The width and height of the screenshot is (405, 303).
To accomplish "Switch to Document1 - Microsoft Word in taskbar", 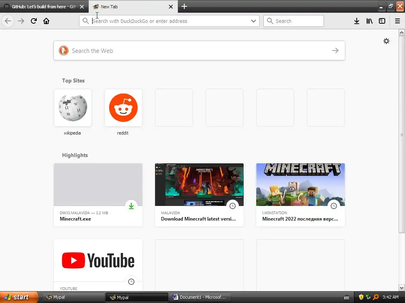I will coord(200,297).
